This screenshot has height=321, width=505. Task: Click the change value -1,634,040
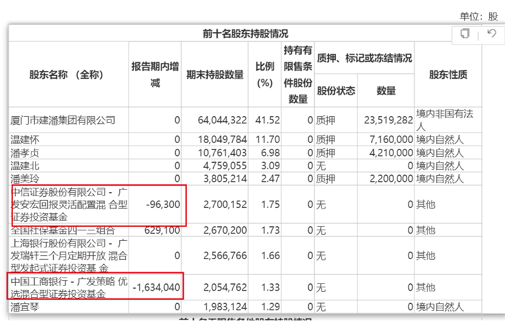coord(156,288)
